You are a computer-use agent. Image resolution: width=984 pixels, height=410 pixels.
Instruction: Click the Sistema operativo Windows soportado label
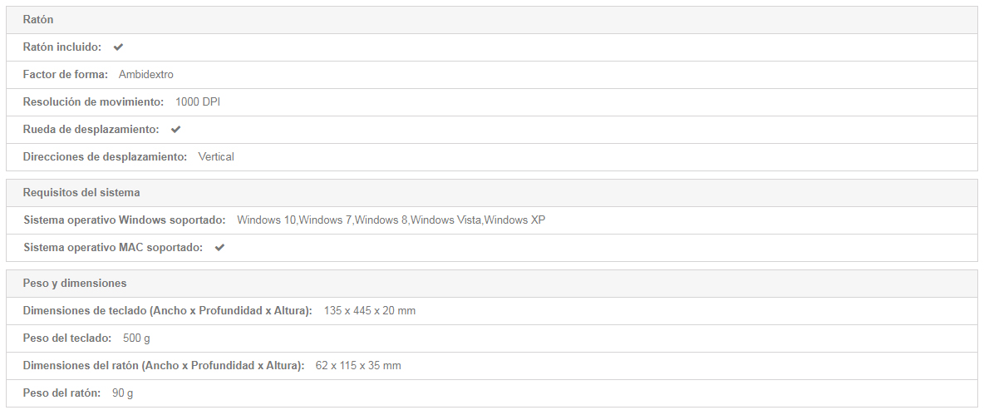coord(125,220)
